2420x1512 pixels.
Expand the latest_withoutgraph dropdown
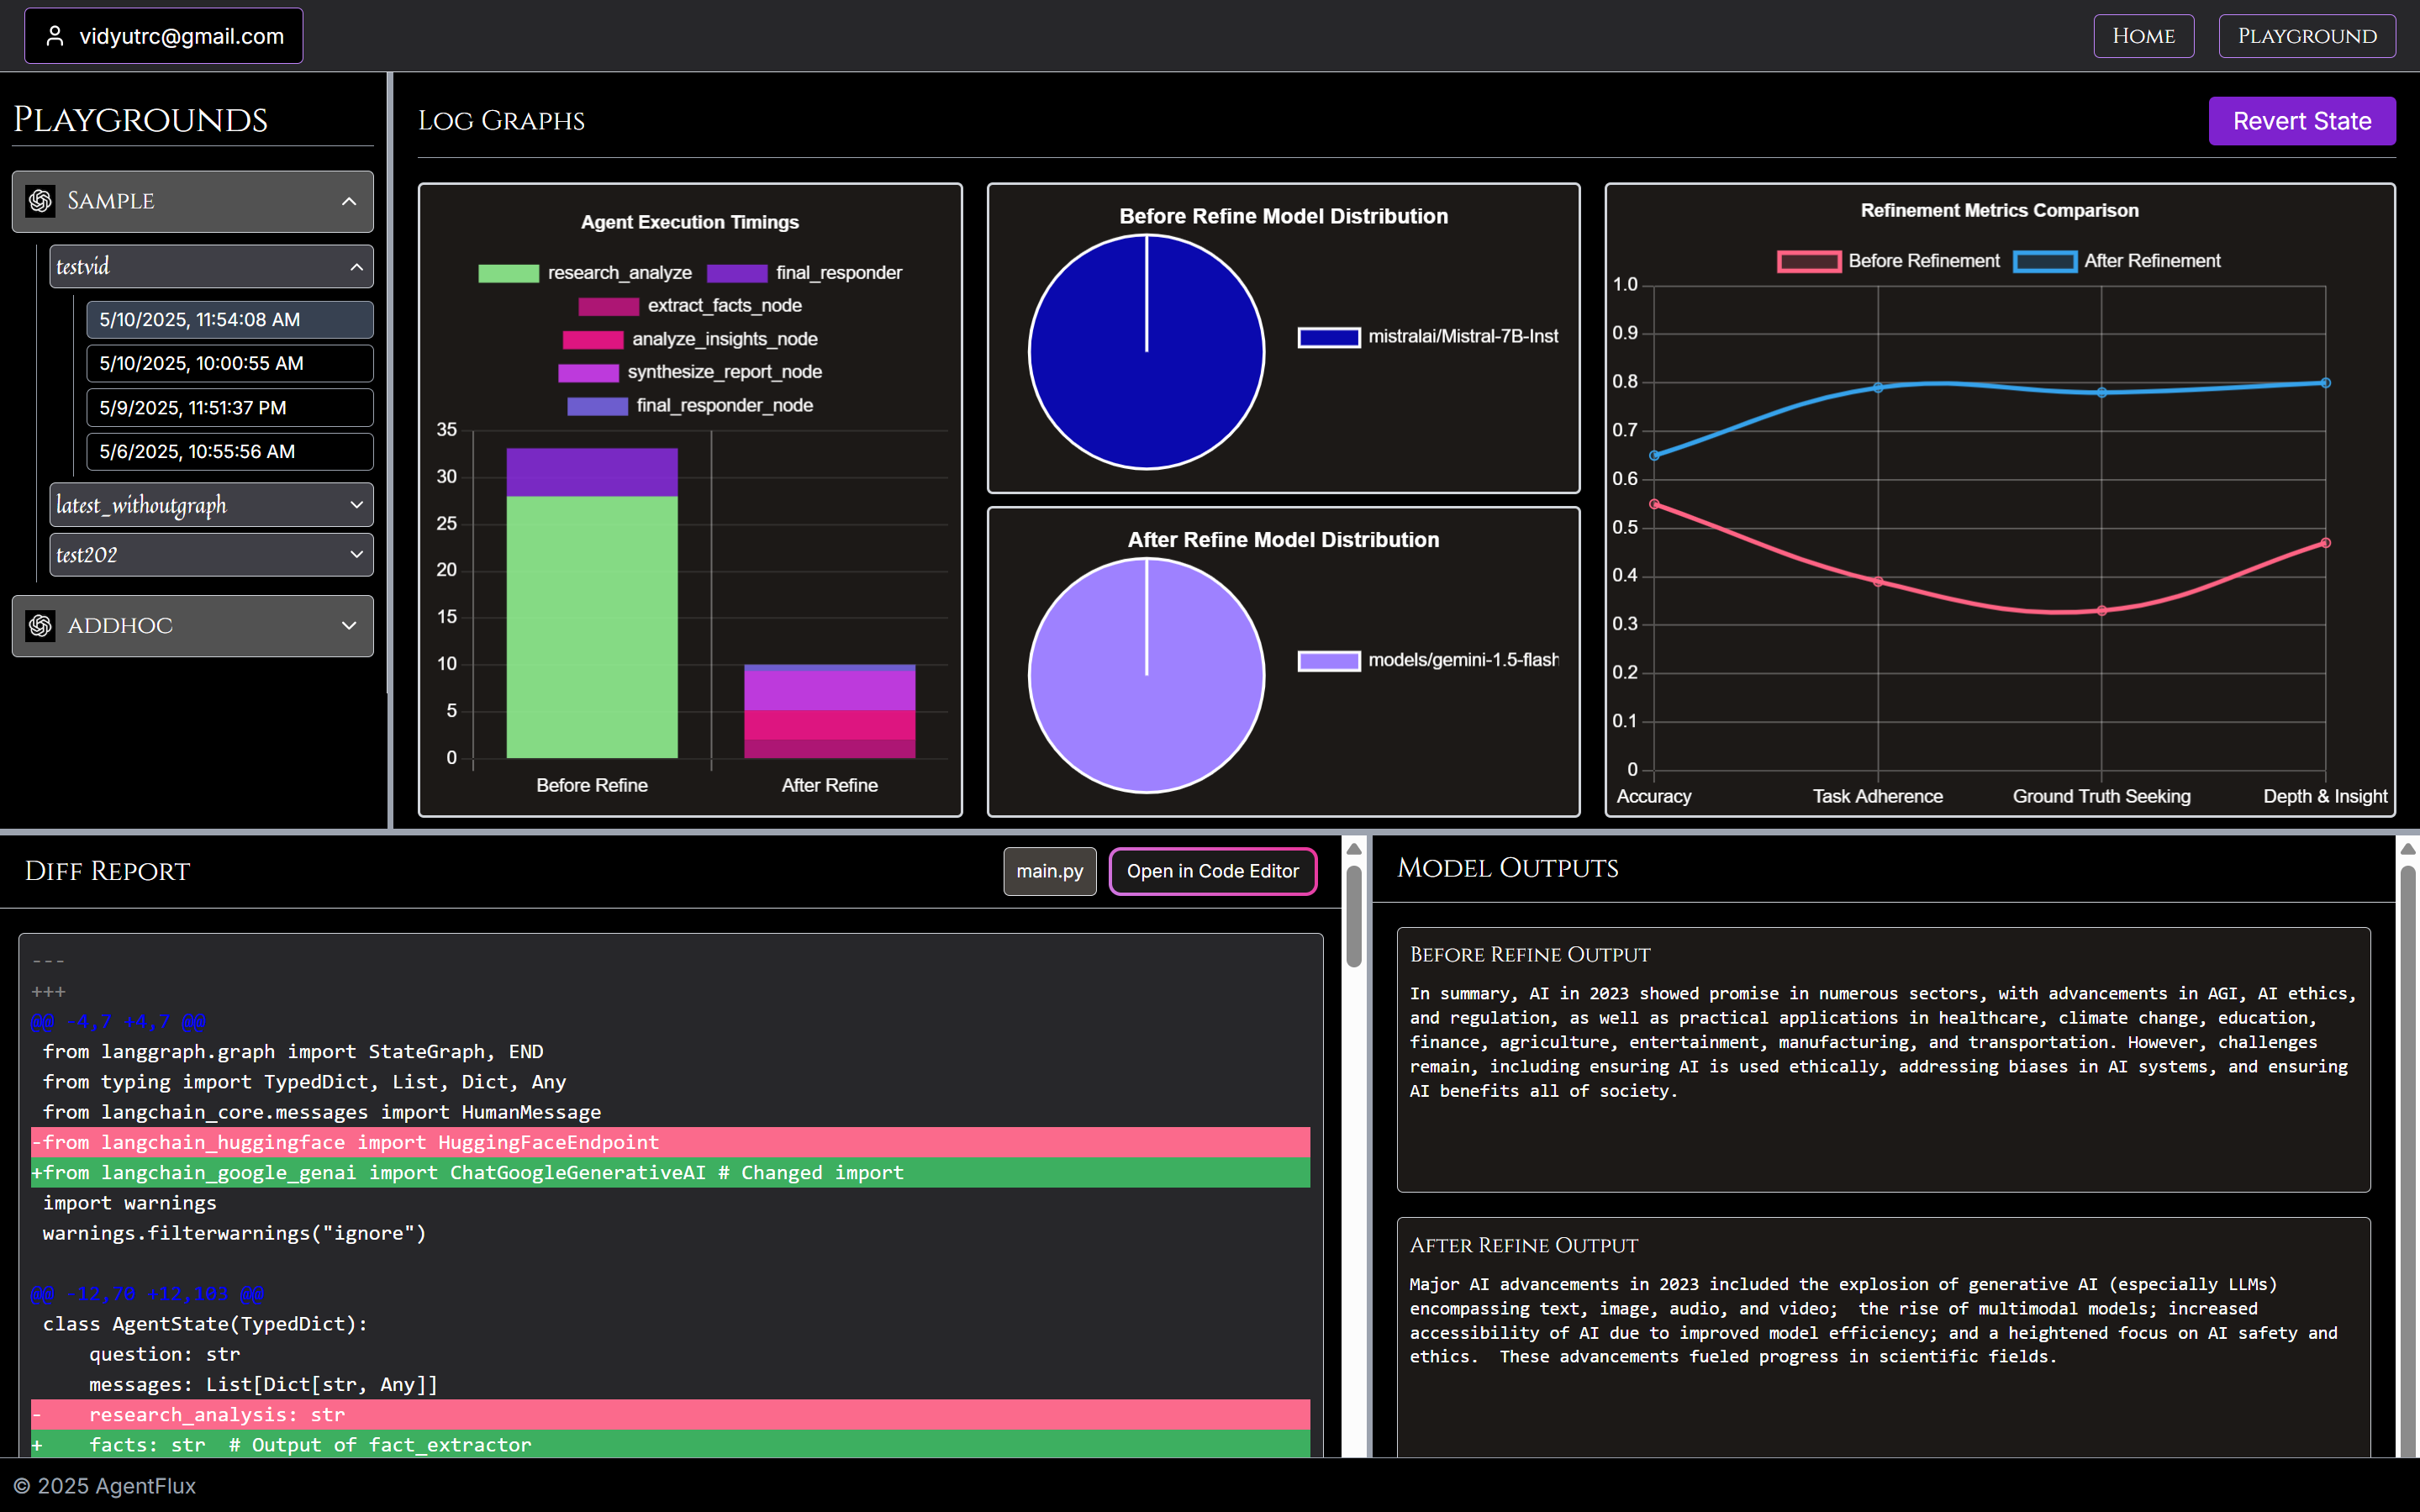pos(356,505)
